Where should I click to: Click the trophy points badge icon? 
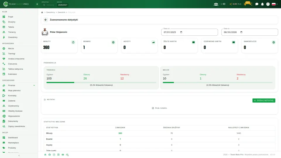(x=248, y=4)
